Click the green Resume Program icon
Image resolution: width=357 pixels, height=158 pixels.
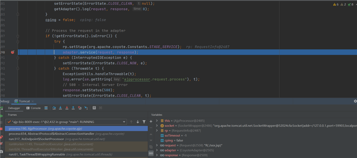(1, 116)
